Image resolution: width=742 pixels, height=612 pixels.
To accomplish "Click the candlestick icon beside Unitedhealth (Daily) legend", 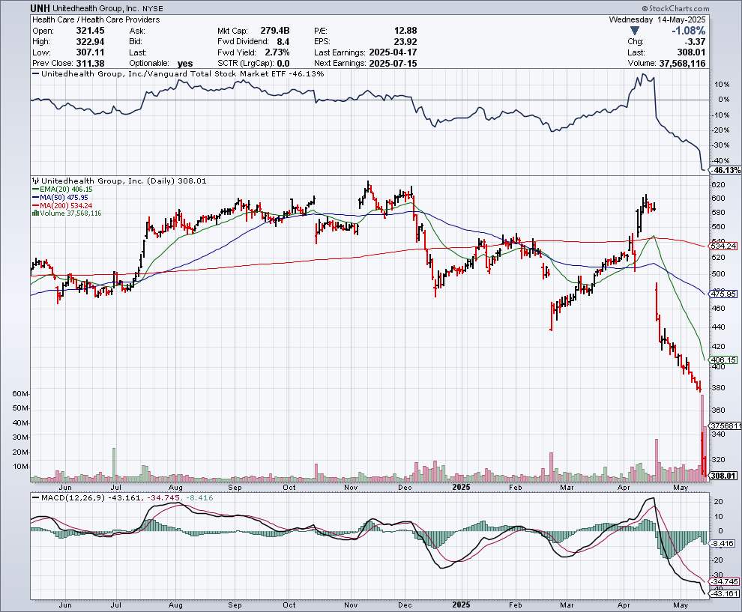I will [36, 181].
